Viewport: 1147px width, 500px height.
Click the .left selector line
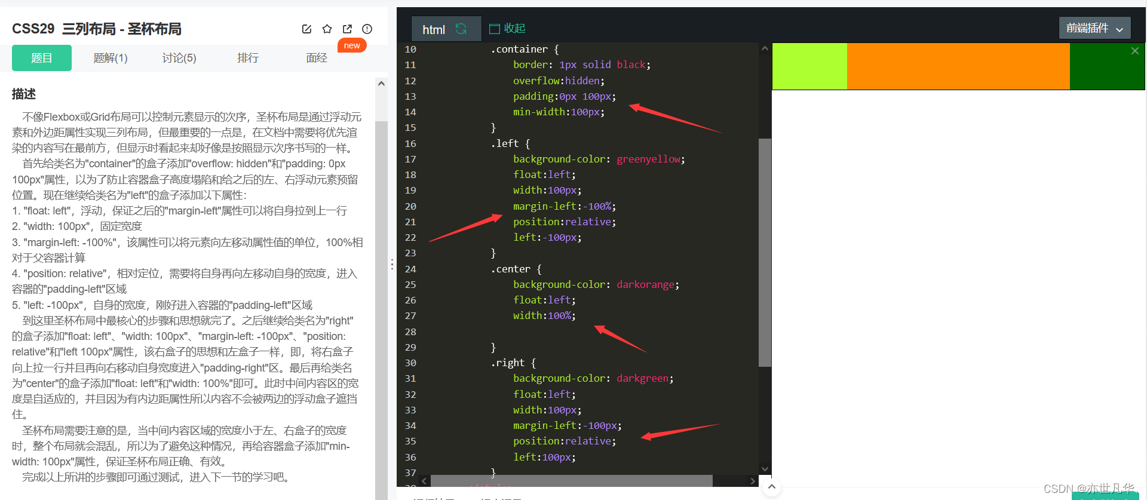[510, 143]
